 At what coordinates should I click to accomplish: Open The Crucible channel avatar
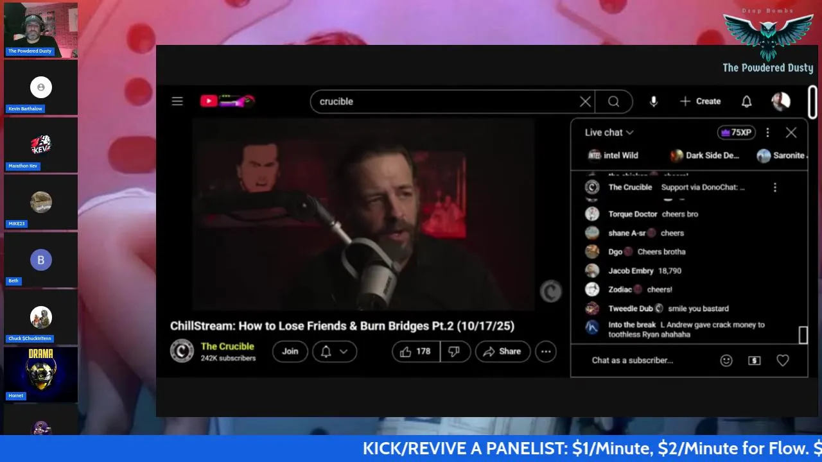point(182,351)
